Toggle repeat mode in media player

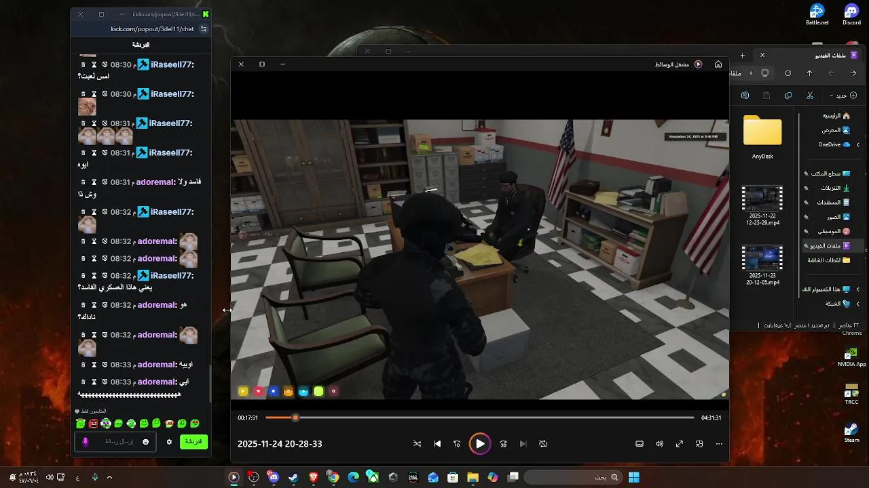[543, 444]
